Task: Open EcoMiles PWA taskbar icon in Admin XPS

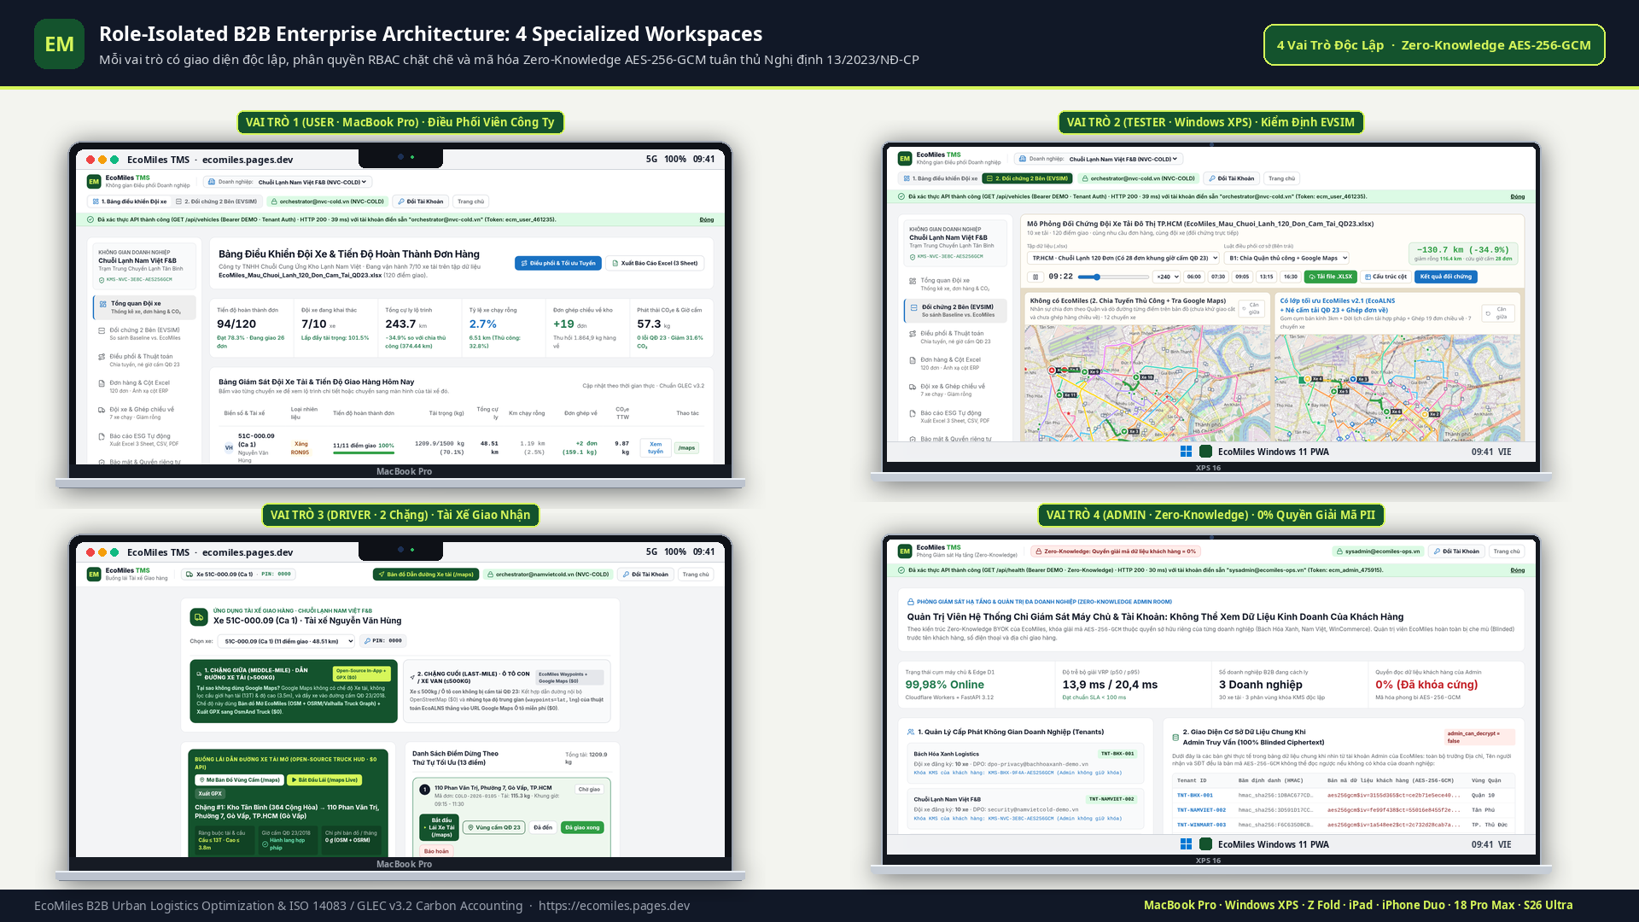Action: (x=1205, y=844)
